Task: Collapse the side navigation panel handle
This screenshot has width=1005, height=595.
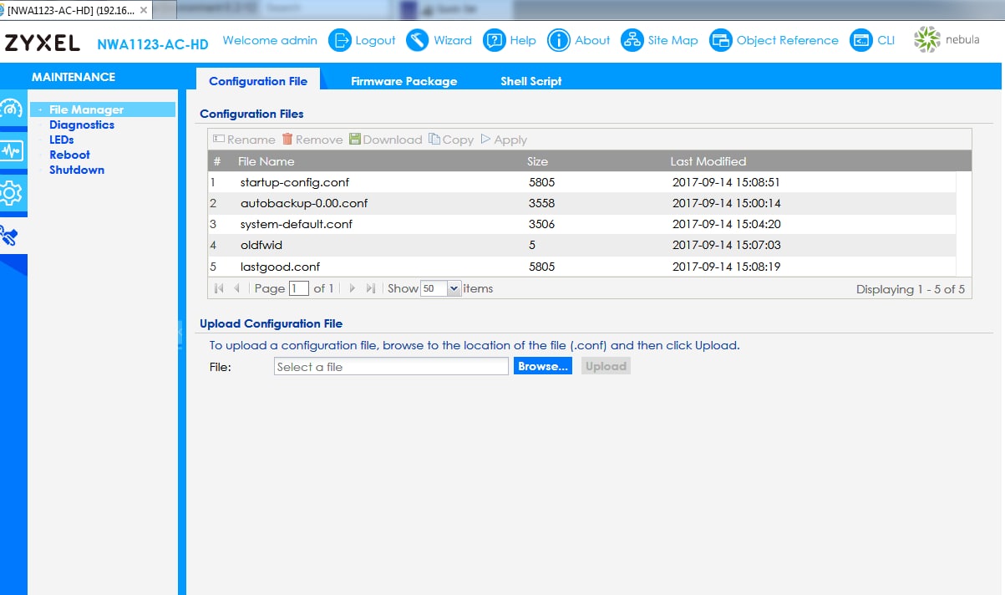Action: pos(180,332)
